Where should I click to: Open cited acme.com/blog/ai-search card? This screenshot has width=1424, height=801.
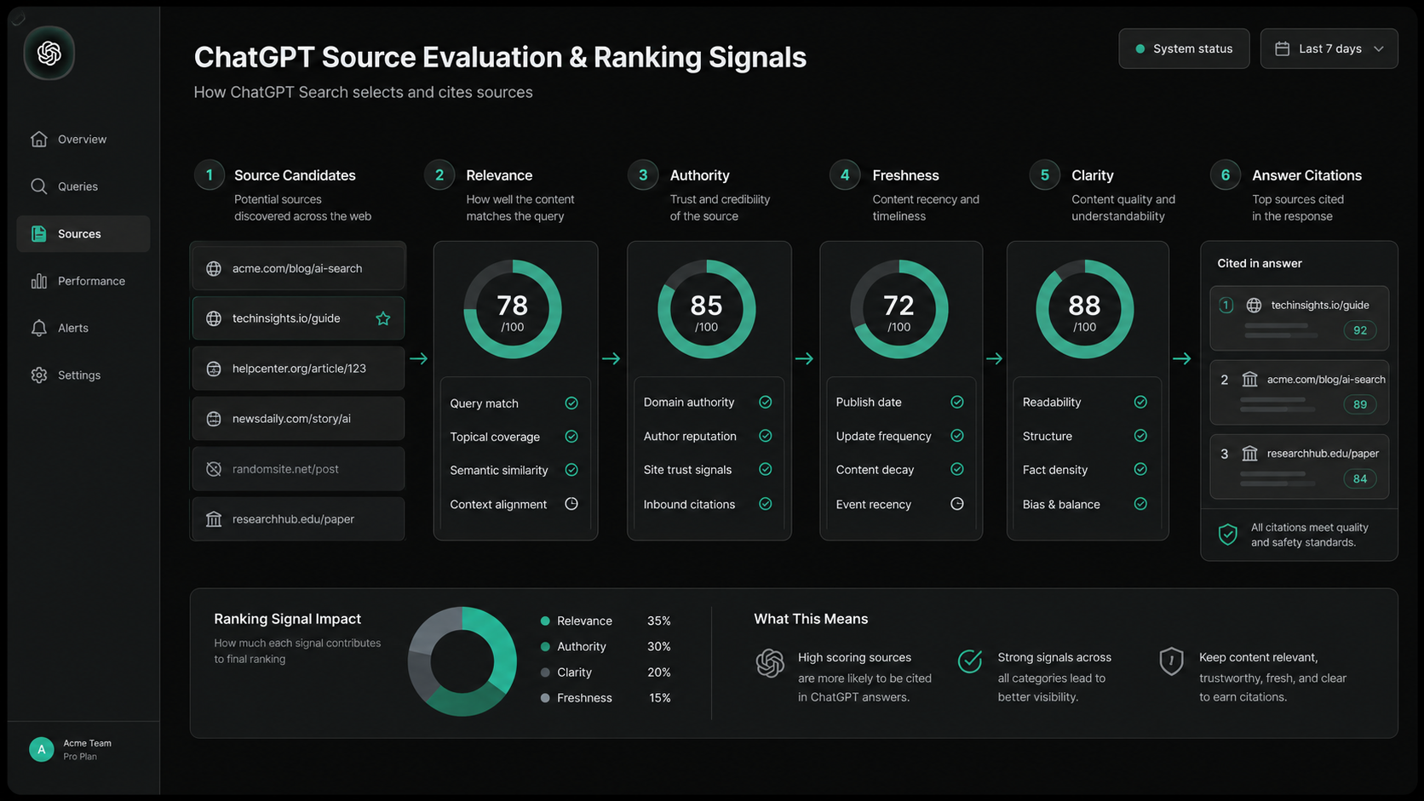pyautogui.click(x=1299, y=392)
